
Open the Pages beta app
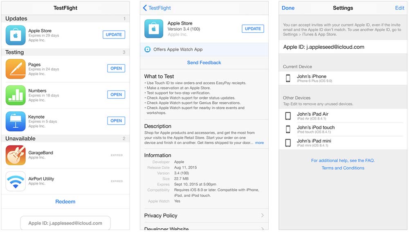pyautogui.click(x=116, y=68)
